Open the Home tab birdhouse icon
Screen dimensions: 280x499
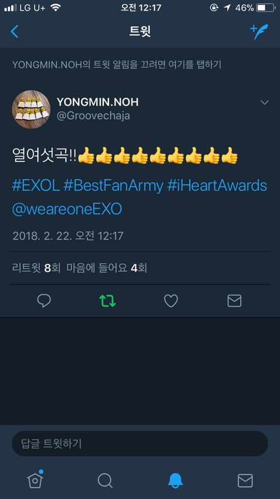34,480
